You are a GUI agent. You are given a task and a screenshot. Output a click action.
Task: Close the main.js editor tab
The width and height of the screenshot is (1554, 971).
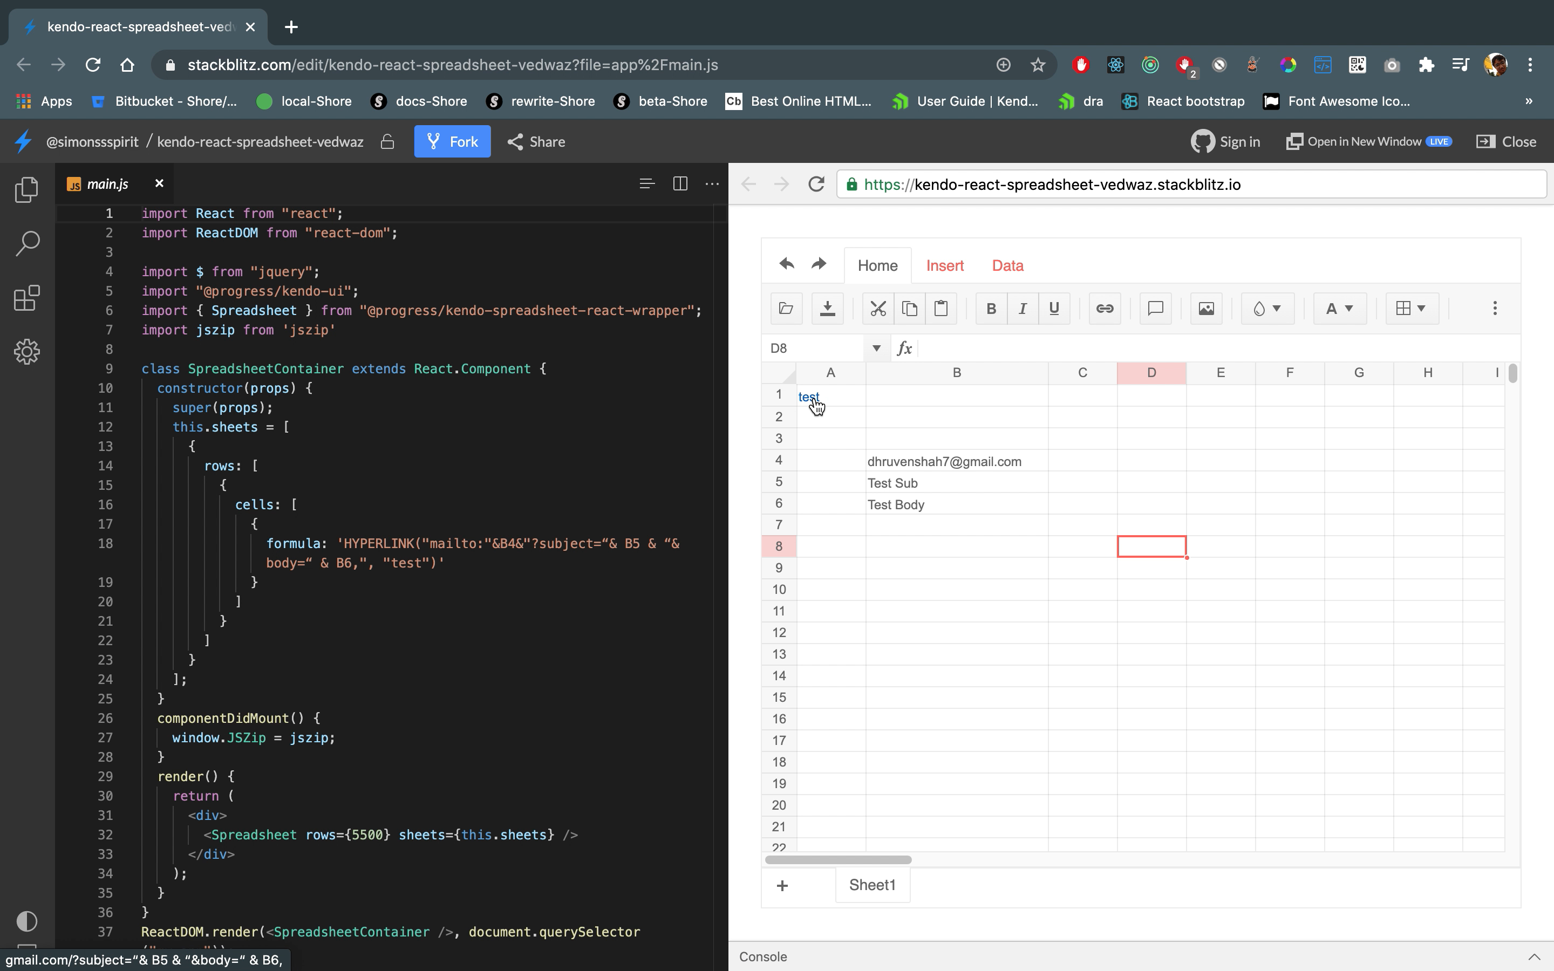tap(159, 183)
